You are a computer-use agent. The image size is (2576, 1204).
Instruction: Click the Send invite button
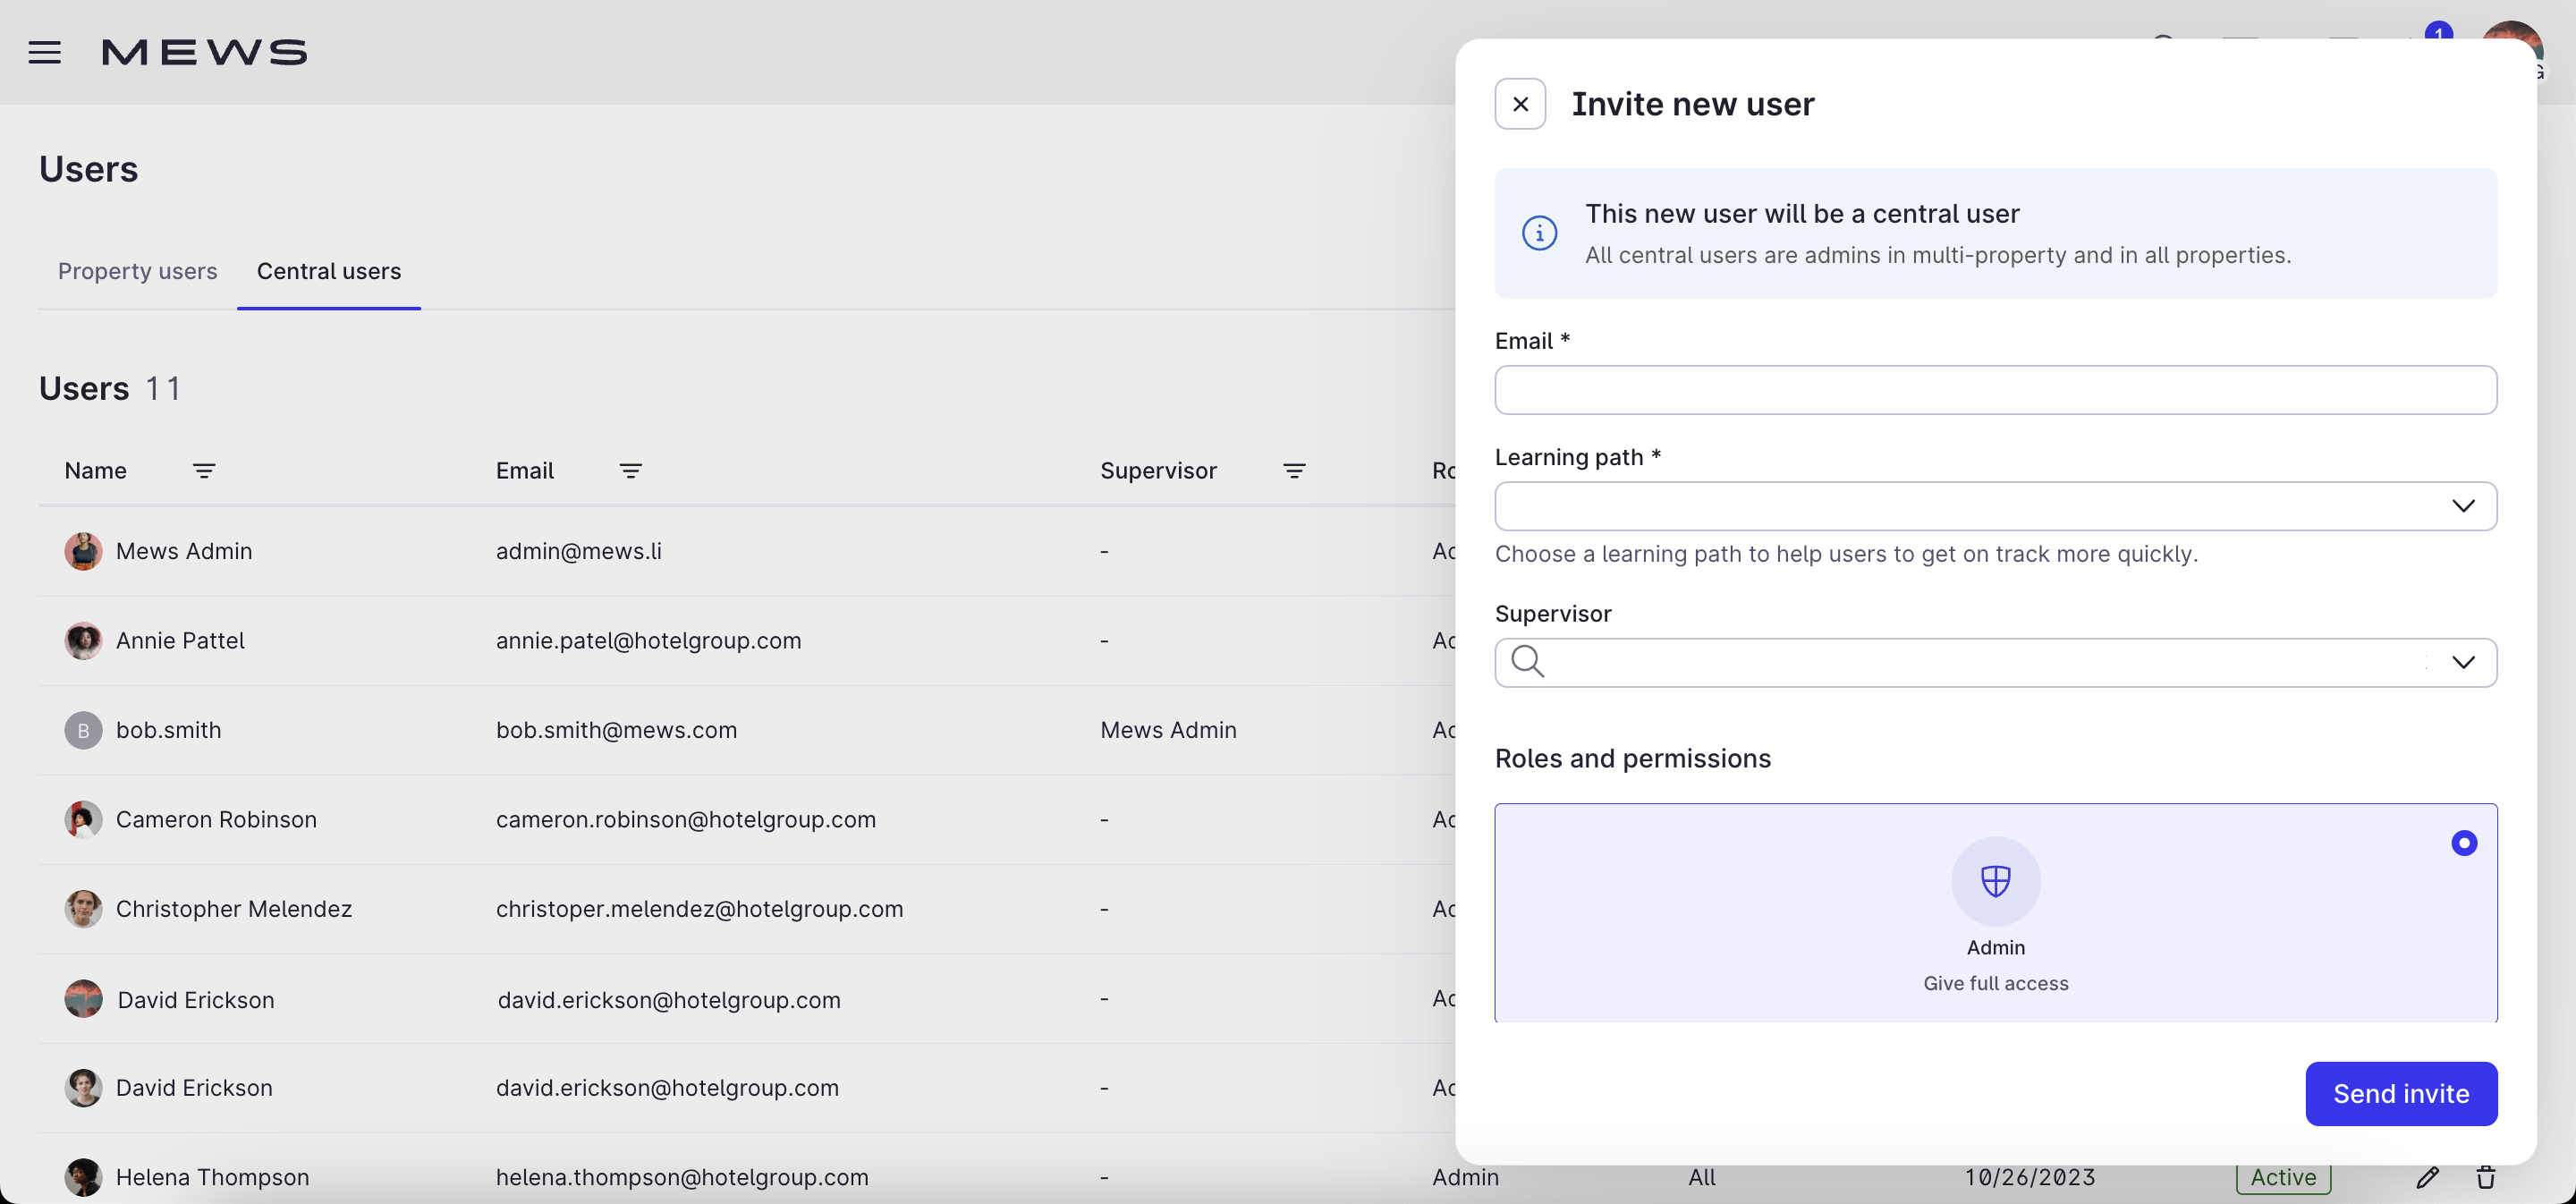point(2401,1094)
